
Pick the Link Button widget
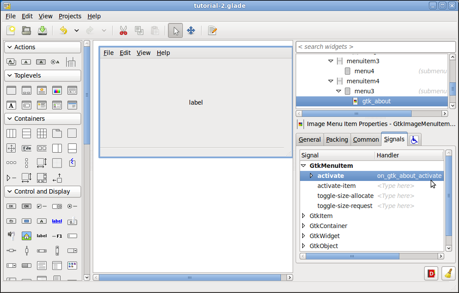[x=57, y=221]
